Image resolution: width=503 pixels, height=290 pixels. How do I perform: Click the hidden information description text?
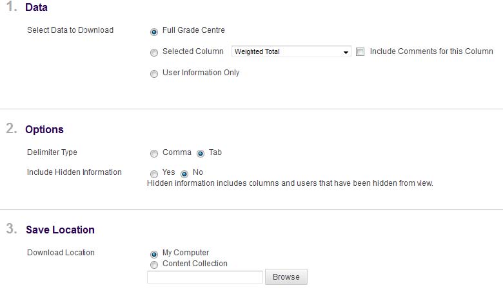tap(290, 183)
